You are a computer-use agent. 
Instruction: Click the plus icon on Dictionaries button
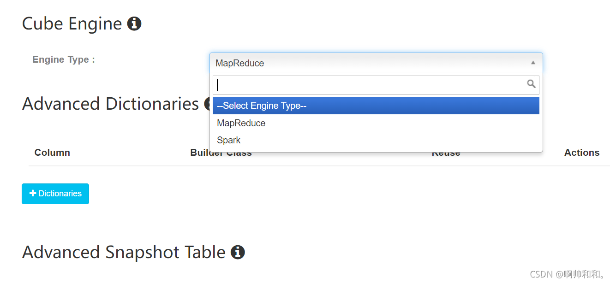pyautogui.click(x=33, y=194)
